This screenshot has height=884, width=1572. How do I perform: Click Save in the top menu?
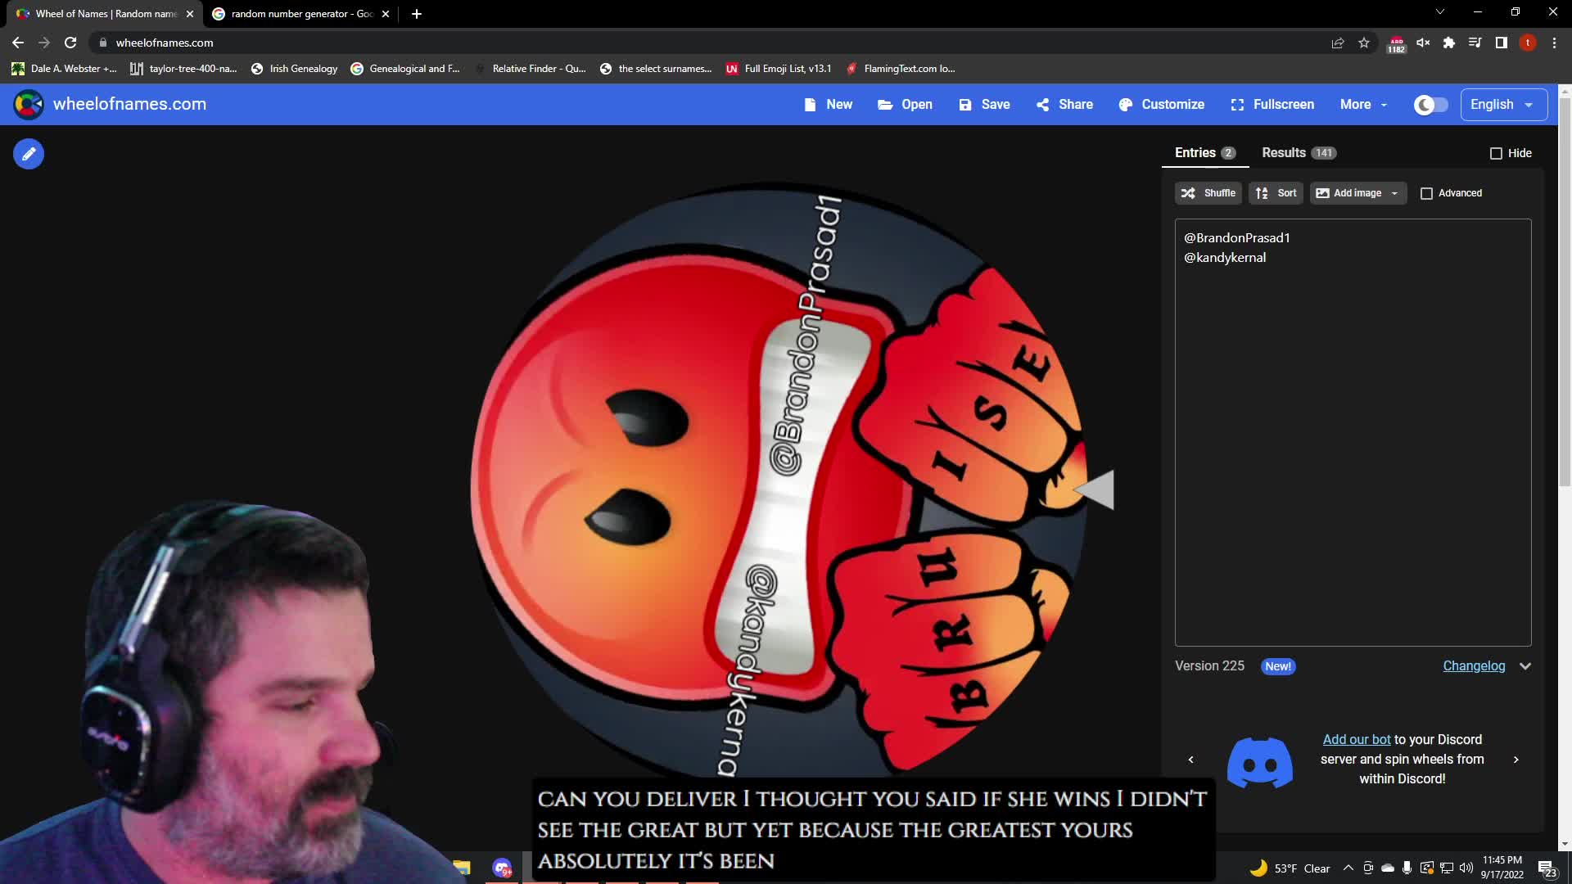pos(984,105)
